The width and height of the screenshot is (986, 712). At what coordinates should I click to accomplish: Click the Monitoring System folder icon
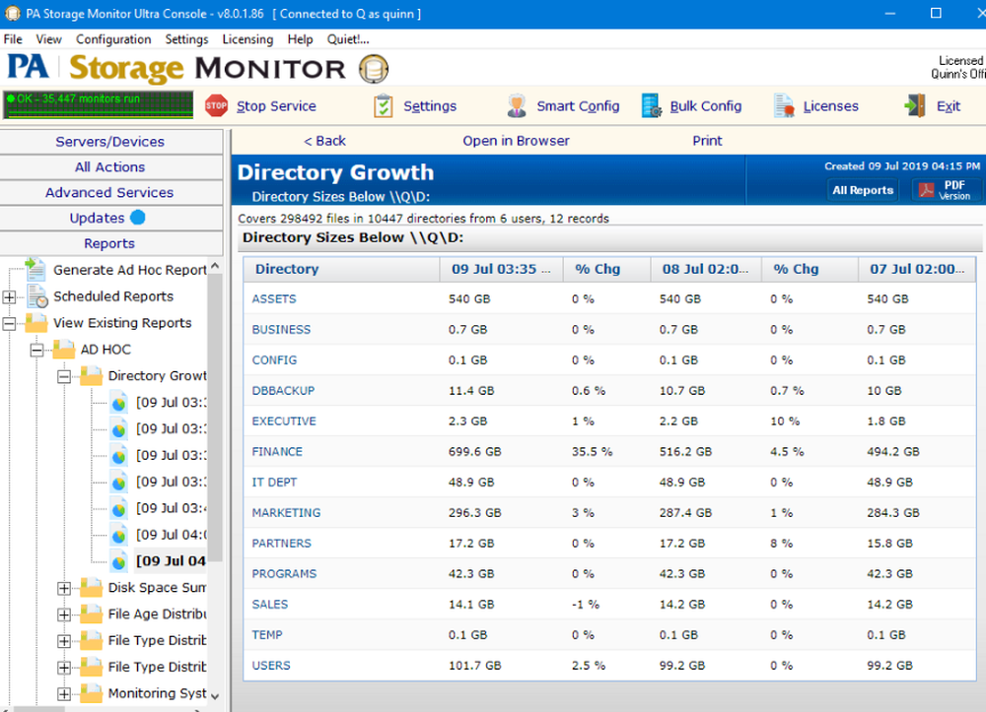pos(91,693)
